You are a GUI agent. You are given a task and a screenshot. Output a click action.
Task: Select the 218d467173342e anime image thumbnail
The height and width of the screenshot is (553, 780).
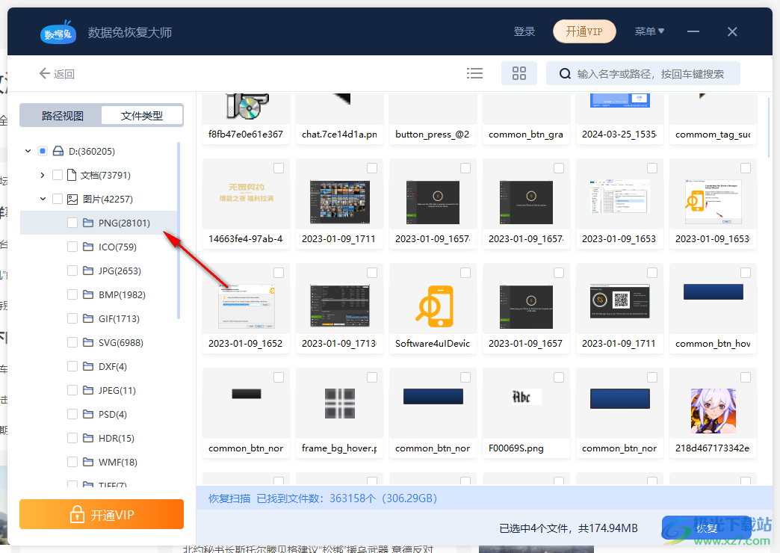712,411
